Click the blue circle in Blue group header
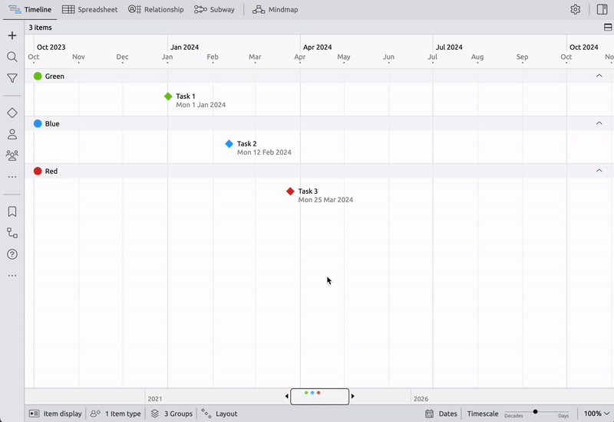The width and height of the screenshot is (614, 422). pyautogui.click(x=38, y=123)
